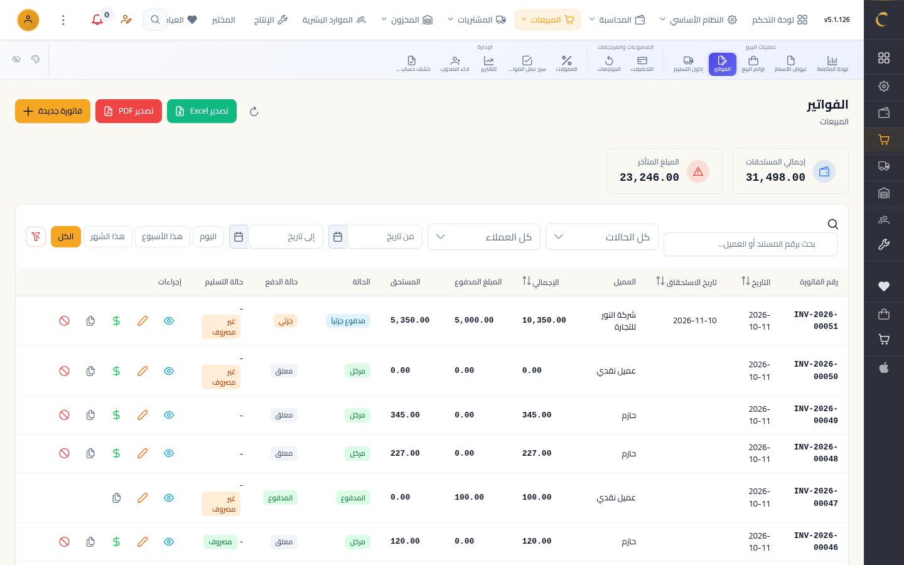Open price quotations (عروض الأسعار)
This screenshot has height=565, width=904.
(790, 64)
